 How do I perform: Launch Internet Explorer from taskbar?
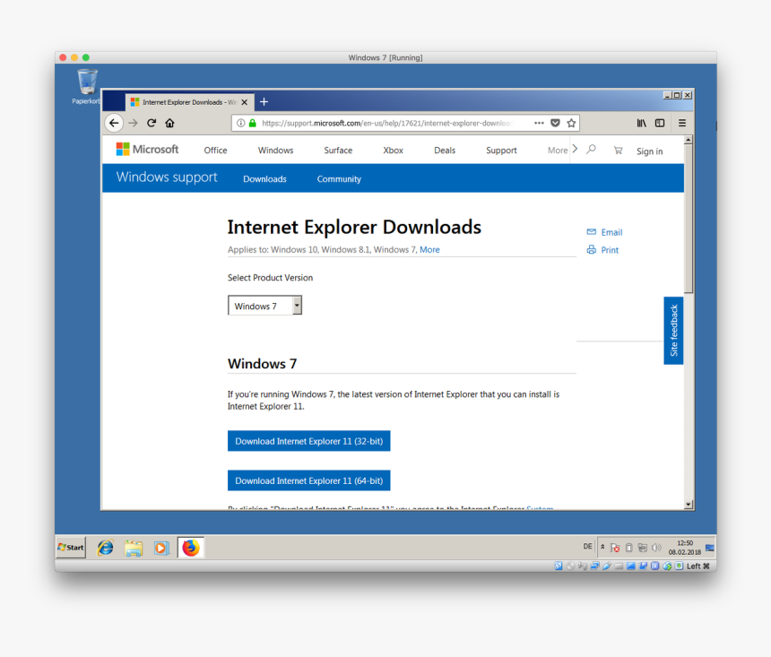pyautogui.click(x=105, y=548)
